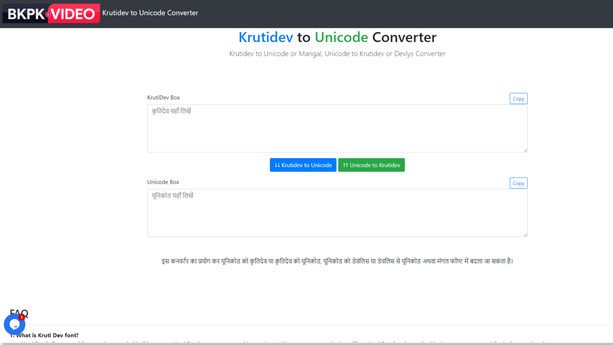The image size is (613, 345).
Task: Click inside the KrutiDev Box text area
Action: [x=337, y=128]
